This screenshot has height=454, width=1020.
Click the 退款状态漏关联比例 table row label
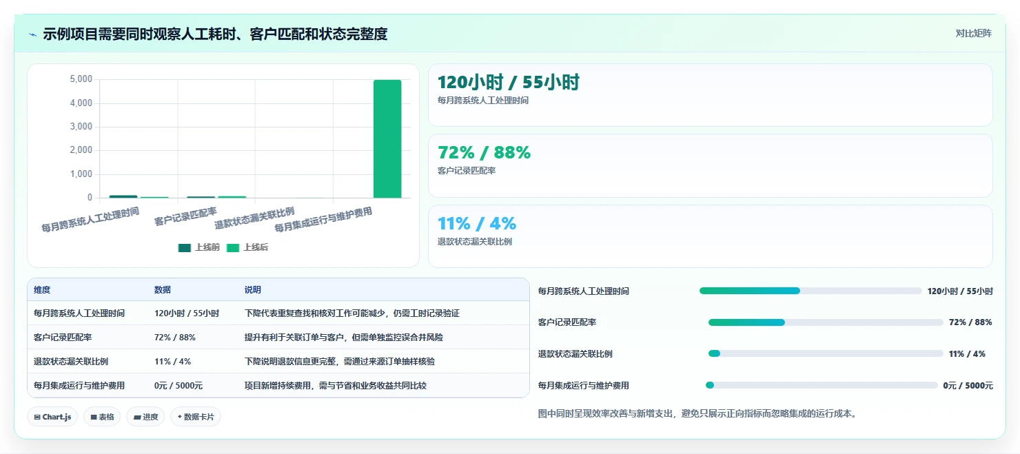point(71,362)
